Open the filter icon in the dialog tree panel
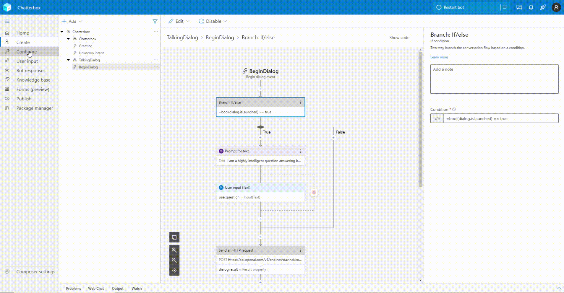564x293 pixels. click(x=155, y=21)
